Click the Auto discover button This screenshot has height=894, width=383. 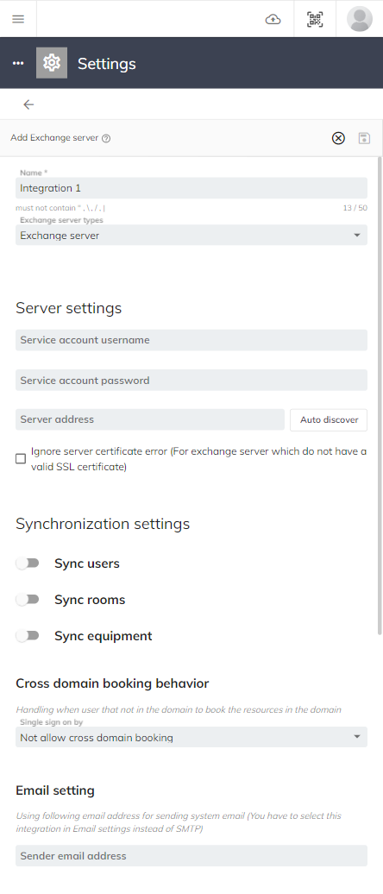pyautogui.click(x=329, y=419)
